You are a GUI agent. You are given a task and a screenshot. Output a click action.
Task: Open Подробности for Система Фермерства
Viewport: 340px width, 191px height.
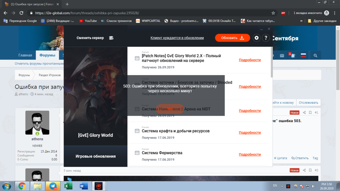coord(250,155)
